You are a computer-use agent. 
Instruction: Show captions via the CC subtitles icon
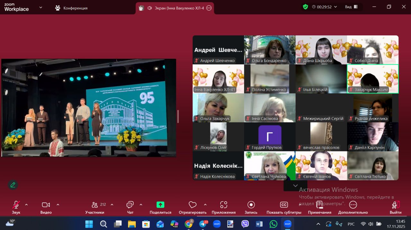284,205
